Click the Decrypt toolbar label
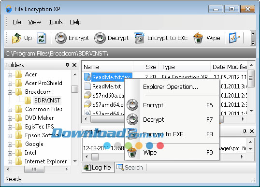The width and height of the screenshot is (260, 187). tap(118, 38)
